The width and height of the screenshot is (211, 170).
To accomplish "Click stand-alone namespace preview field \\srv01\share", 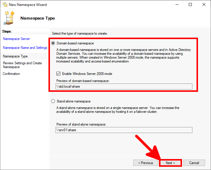I will (x=124, y=130).
